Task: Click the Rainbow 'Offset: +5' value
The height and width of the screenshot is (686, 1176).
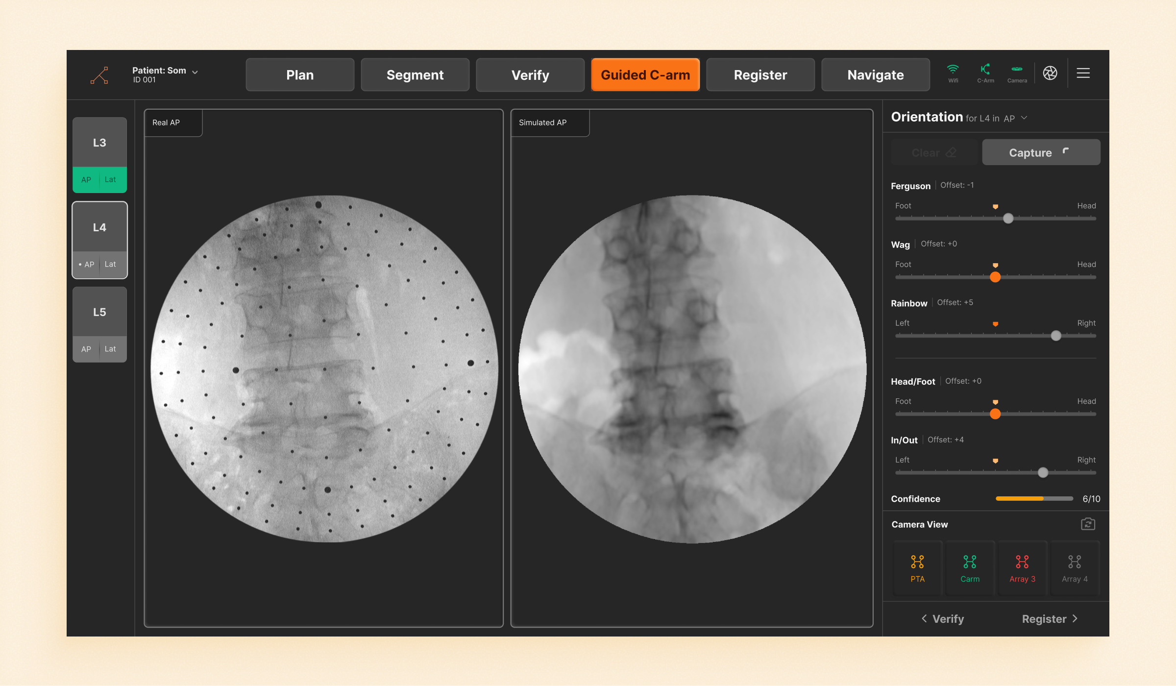Action: (955, 303)
